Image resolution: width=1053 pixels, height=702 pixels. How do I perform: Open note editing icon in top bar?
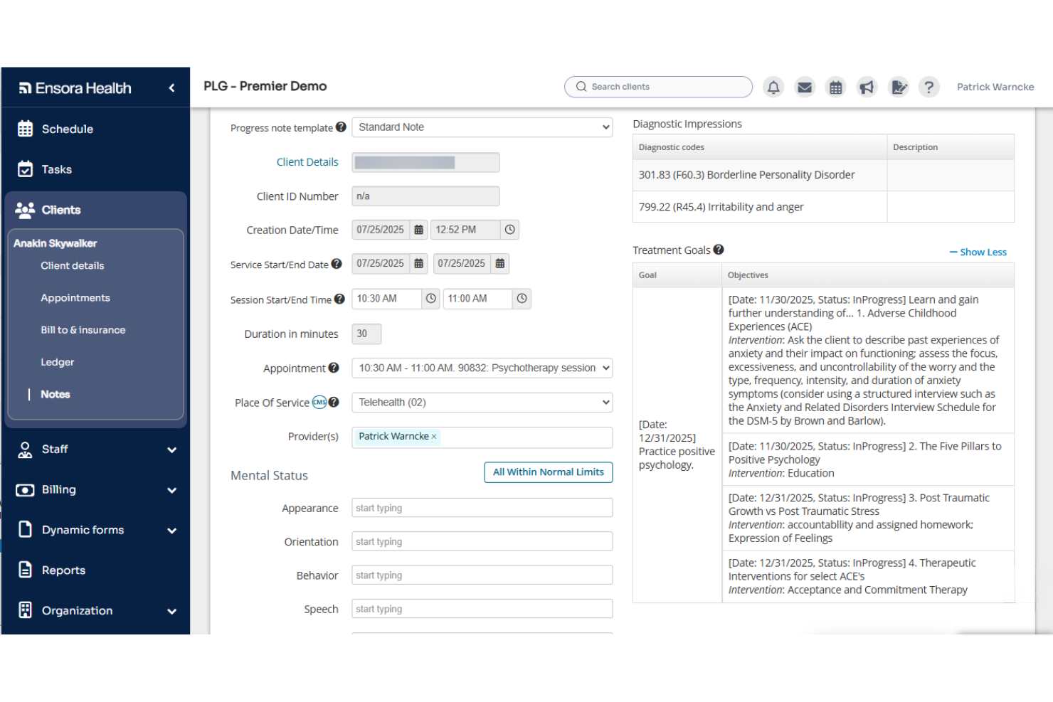pyautogui.click(x=899, y=87)
